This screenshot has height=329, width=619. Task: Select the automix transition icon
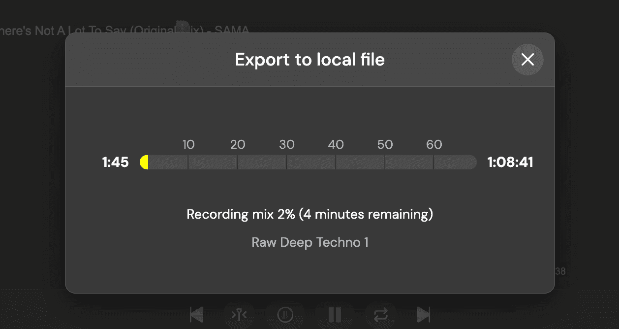pos(240,315)
